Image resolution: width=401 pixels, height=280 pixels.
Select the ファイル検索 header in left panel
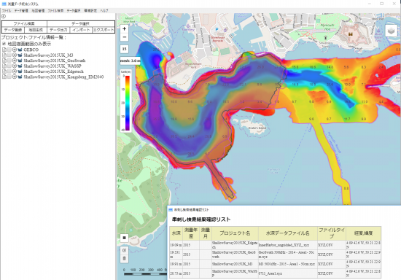[24, 24]
